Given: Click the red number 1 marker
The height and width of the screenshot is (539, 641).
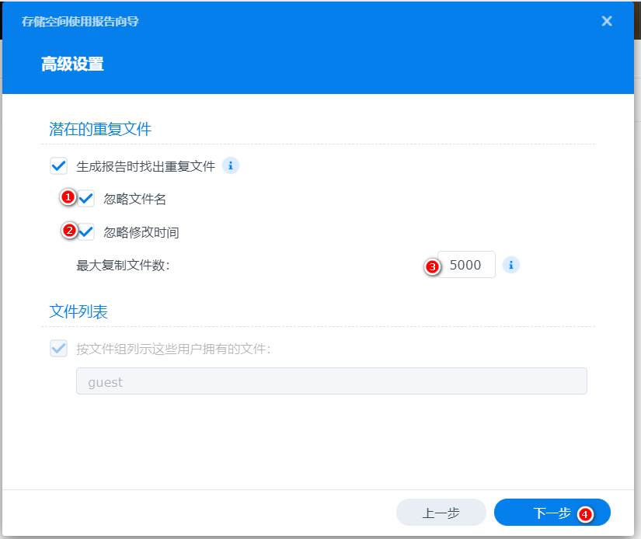Looking at the screenshot, I should click(68, 197).
